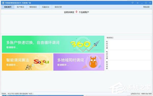Image resolution: width=153 pixels, height=96 pixels.
Task: Click the service hotline 4000-910-920
Action: point(146,94)
